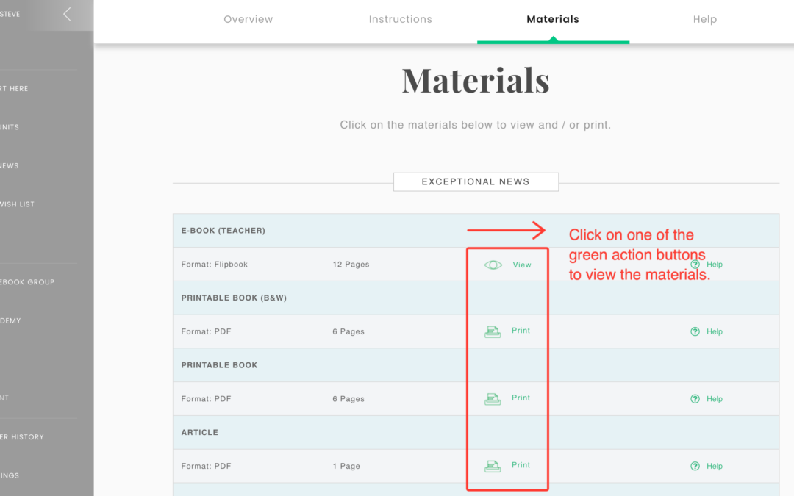This screenshot has height=496, width=794.
Task: Click the View link for E-Book Flipbook
Action: click(x=522, y=265)
